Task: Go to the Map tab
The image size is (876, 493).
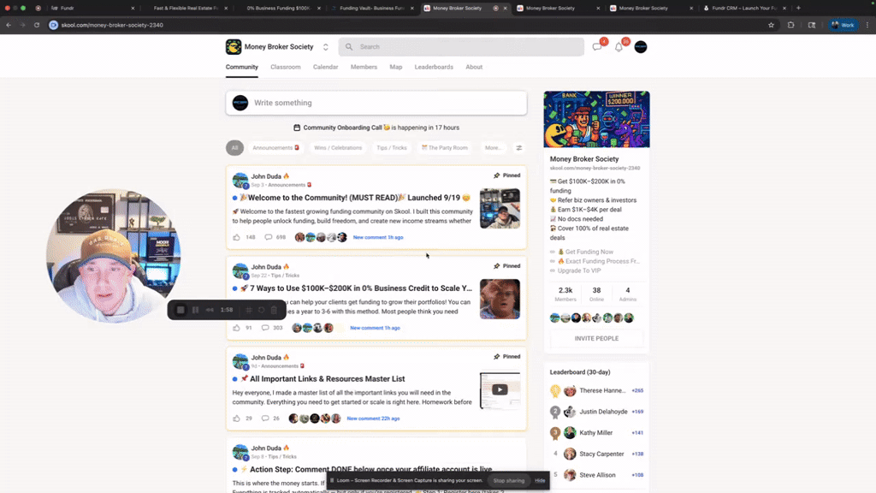Action: click(396, 67)
